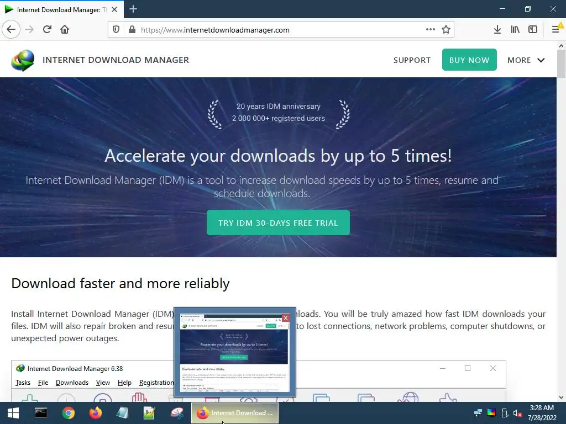Click 20 years IDM anniversary text

[x=279, y=107]
